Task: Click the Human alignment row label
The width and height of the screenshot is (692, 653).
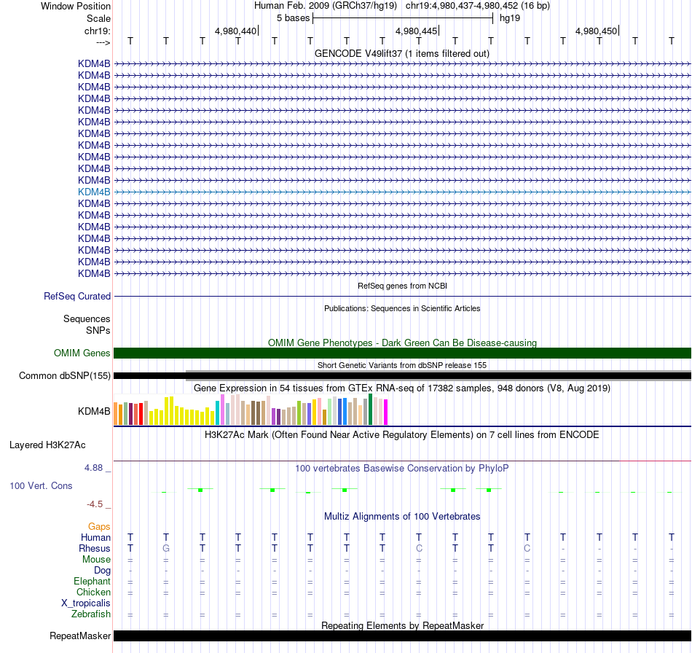Action: tap(95, 537)
